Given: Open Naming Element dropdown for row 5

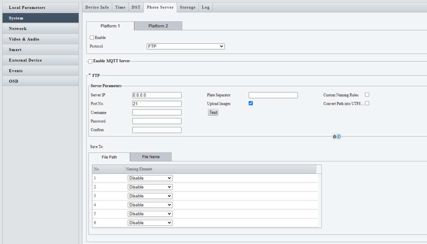Looking at the screenshot, I should click(150, 214).
